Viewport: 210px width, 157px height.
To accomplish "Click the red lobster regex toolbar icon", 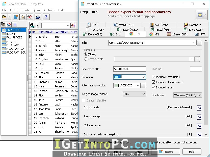I will (30, 17).
